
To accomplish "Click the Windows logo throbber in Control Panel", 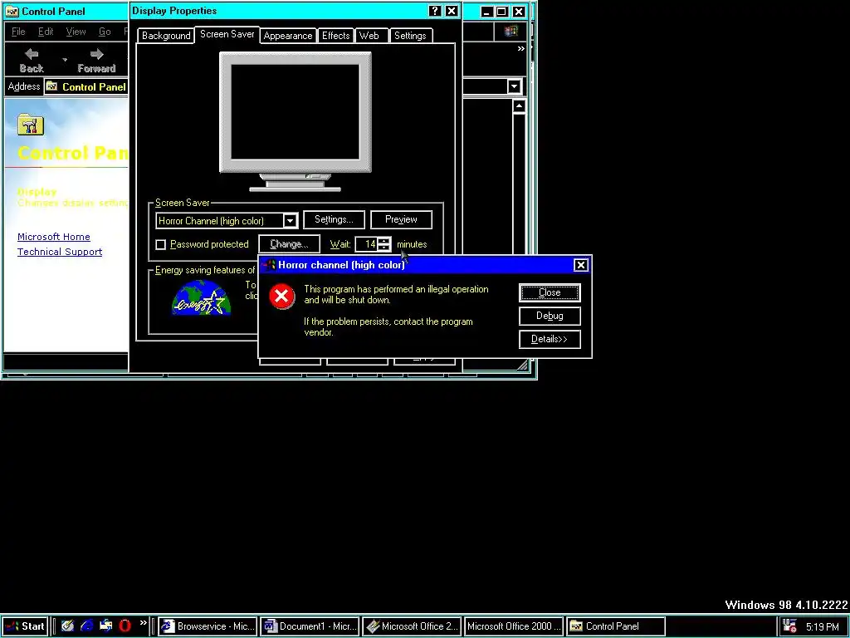I will (510, 32).
